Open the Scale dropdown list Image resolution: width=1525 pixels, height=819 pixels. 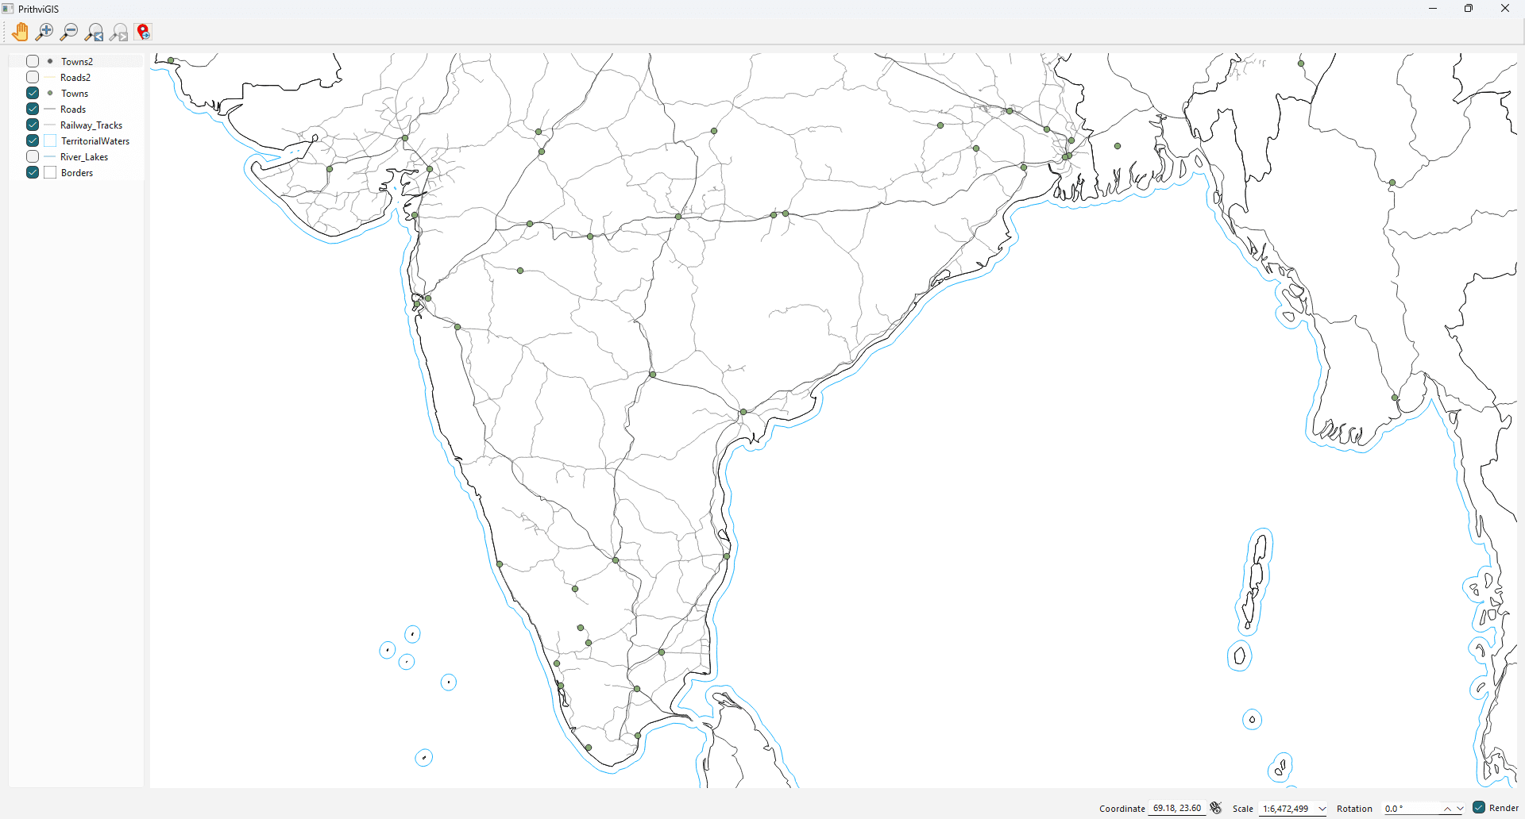point(1322,809)
